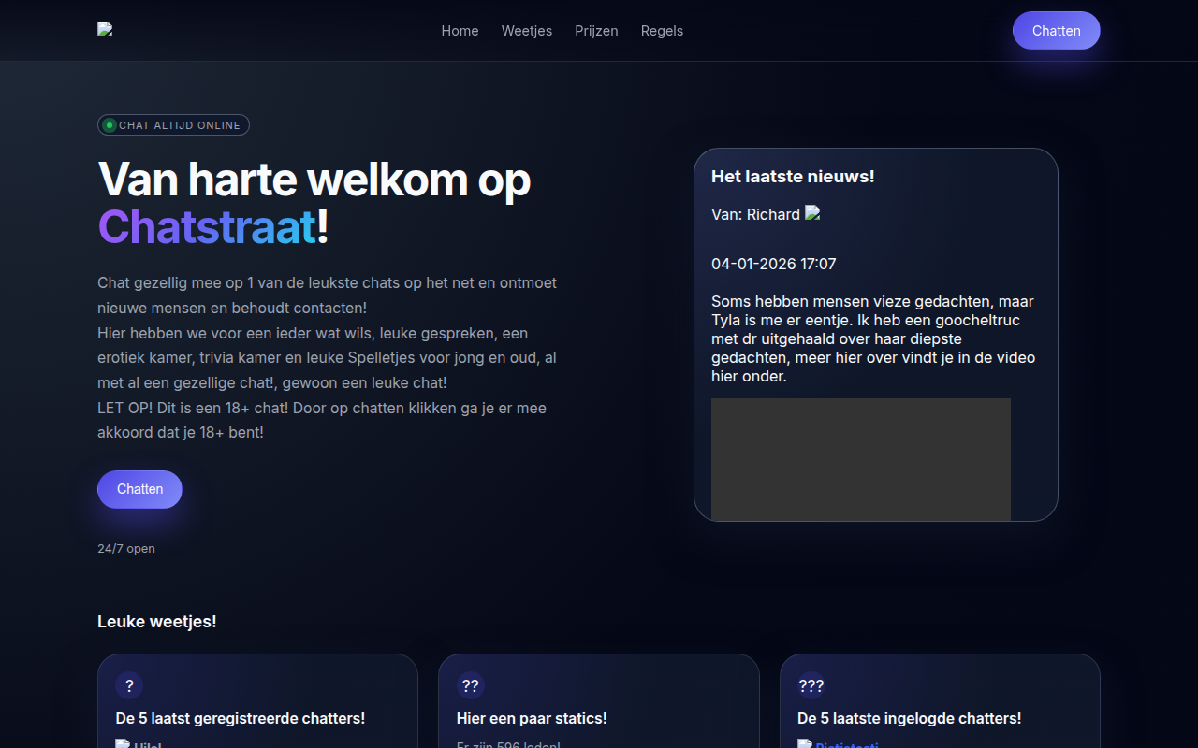Click the single question mark card icon

coord(129,685)
